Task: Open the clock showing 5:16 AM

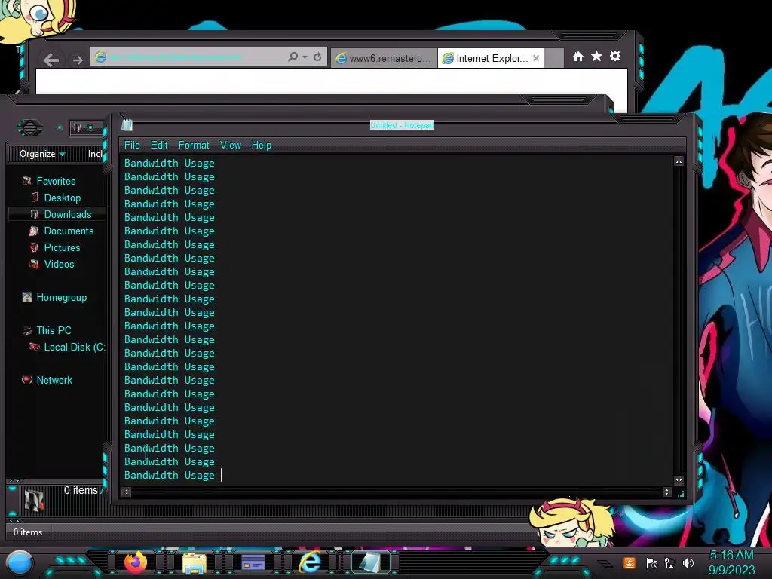Action: coord(731,562)
